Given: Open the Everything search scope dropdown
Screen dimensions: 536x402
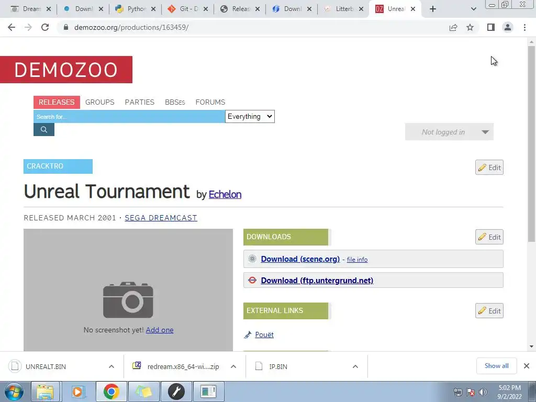Looking at the screenshot, I should click(250, 117).
